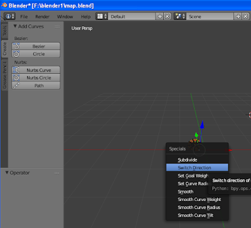Click the red X-axis manipulator arrow
Screen dimensions: 251x228
[x=230, y=150]
